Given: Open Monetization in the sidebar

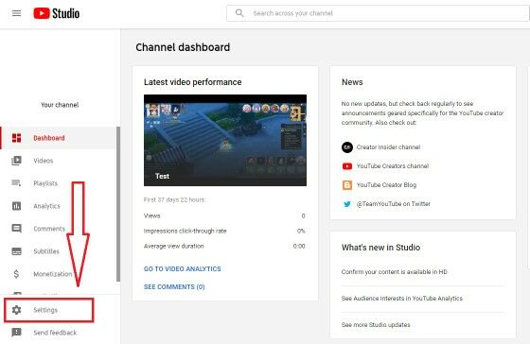Looking at the screenshot, I should (x=53, y=274).
